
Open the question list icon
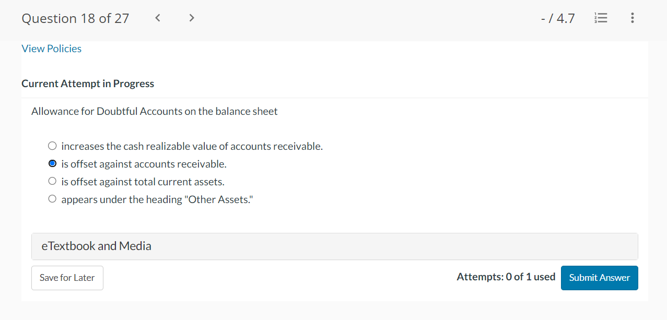tap(601, 18)
